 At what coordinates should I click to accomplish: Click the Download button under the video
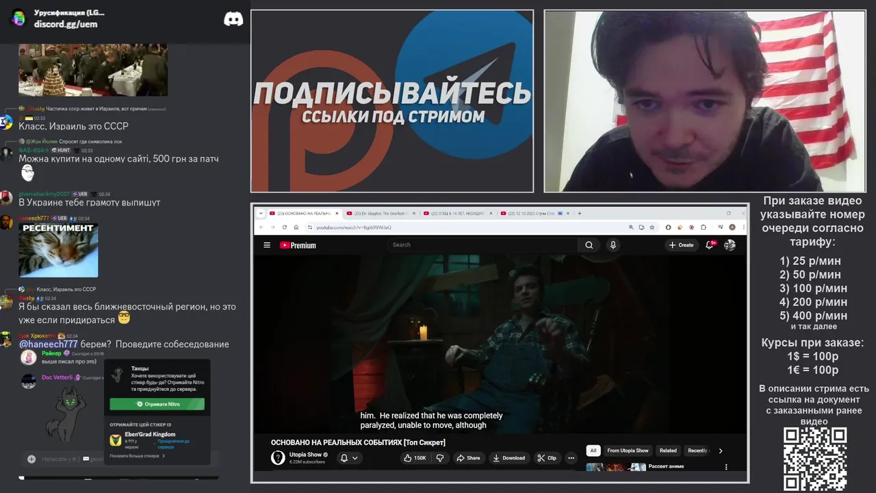pos(508,458)
